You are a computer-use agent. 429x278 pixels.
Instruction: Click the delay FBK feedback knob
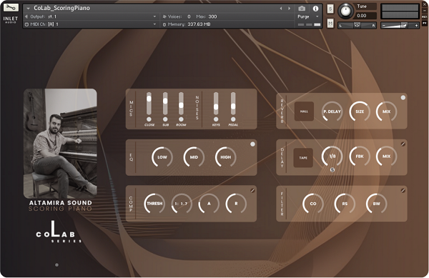pos(360,157)
